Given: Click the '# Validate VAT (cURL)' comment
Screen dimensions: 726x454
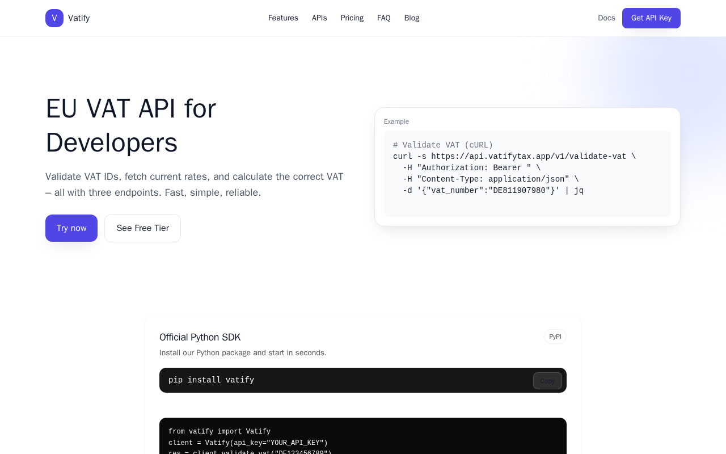Looking at the screenshot, I should (x=443, y=145).
